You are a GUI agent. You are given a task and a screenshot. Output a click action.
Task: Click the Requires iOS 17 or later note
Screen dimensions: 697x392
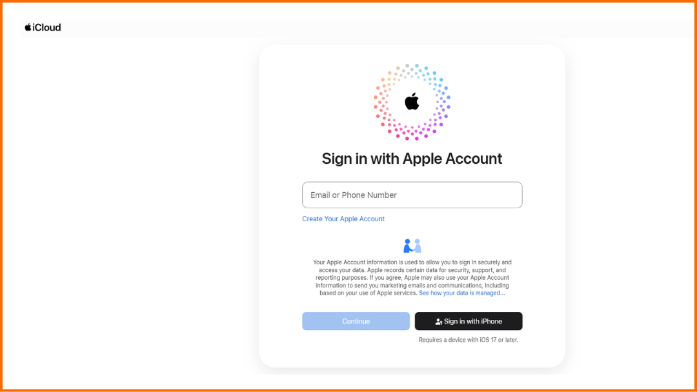469,340
